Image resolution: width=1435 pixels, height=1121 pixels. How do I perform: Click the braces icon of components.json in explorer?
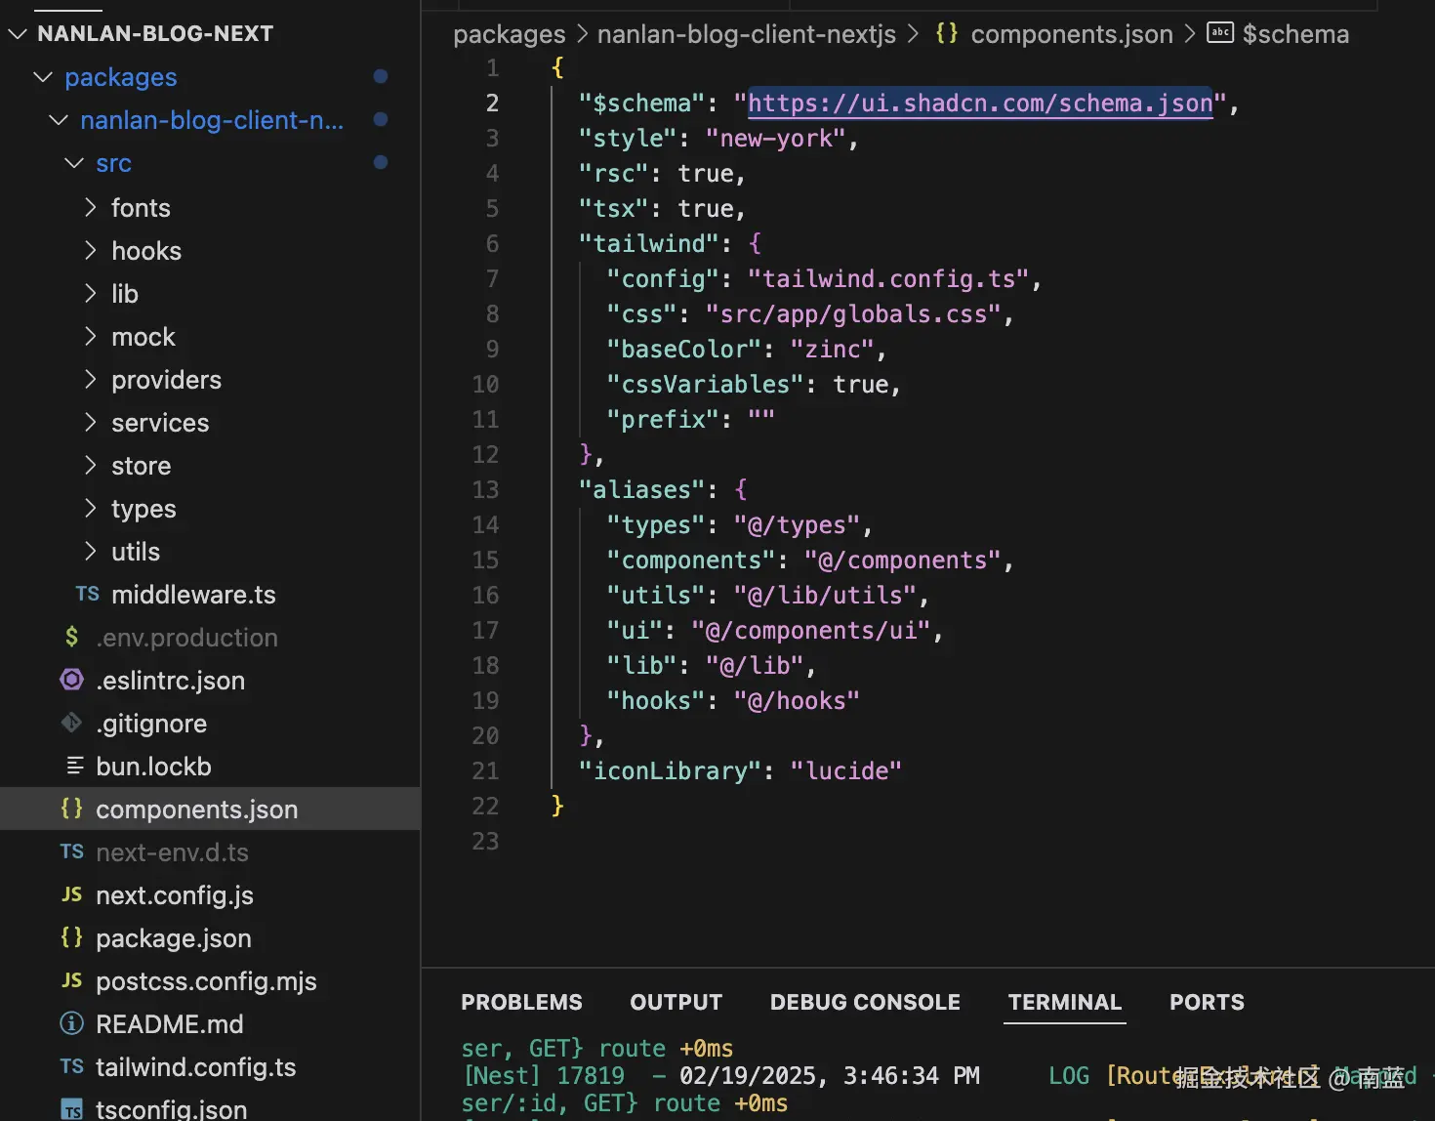[72, 809]
